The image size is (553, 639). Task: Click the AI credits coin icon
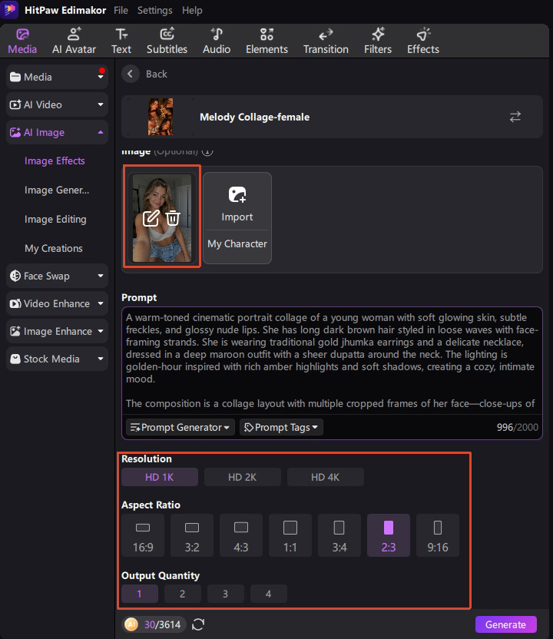click(x=131, y=624)
